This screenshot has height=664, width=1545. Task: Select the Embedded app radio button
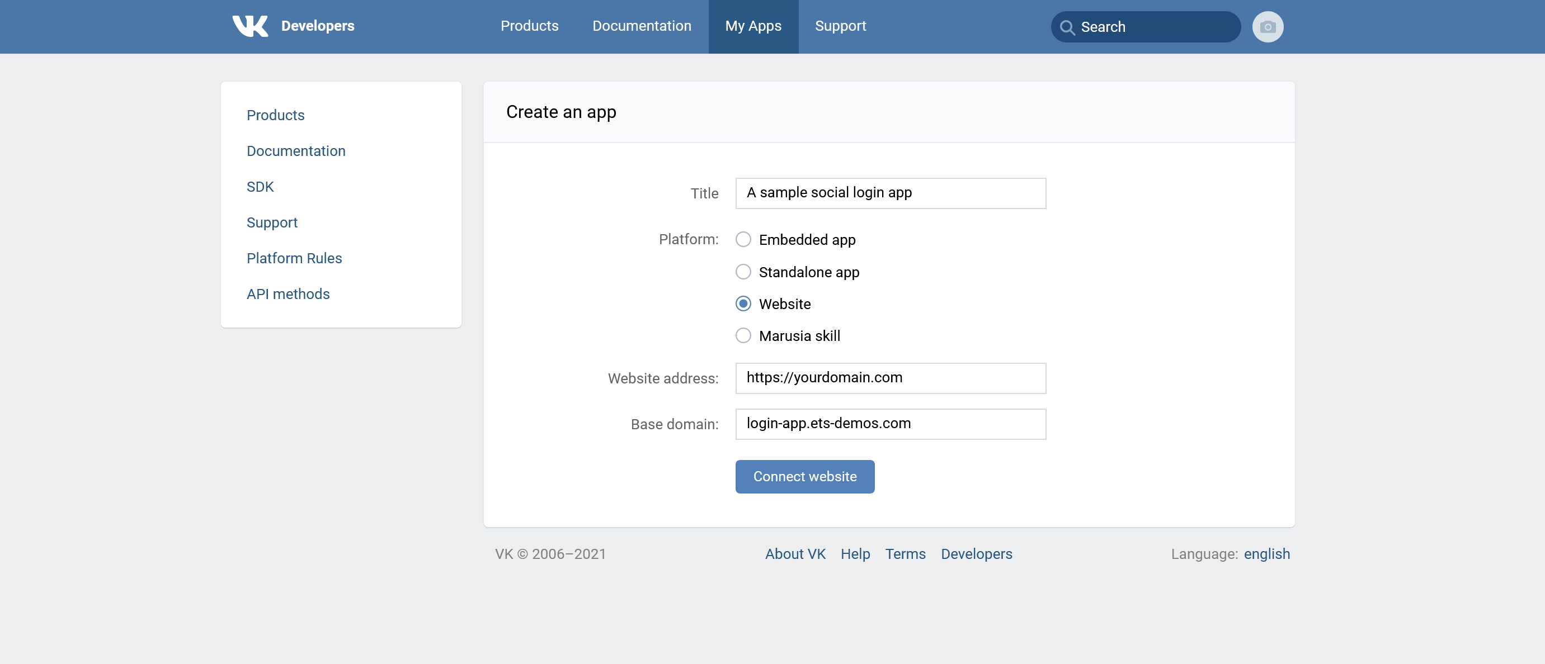pos(744,239)
